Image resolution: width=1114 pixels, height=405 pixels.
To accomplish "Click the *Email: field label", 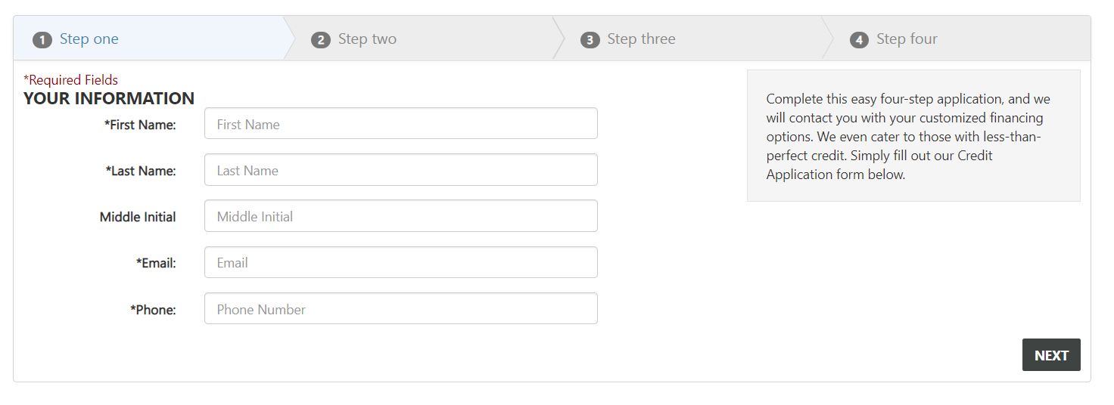I will tap(156, 263).
